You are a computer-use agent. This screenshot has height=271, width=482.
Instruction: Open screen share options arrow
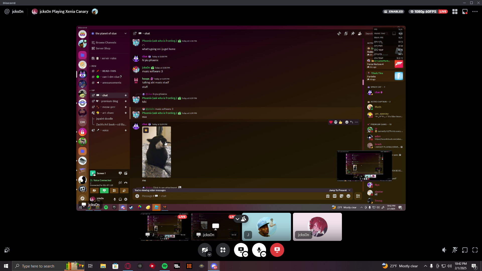point(246,255)
